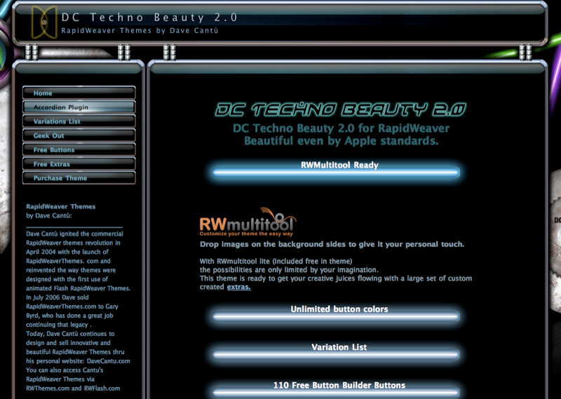Open the Geek Out menu item

[x=79, y=135]
